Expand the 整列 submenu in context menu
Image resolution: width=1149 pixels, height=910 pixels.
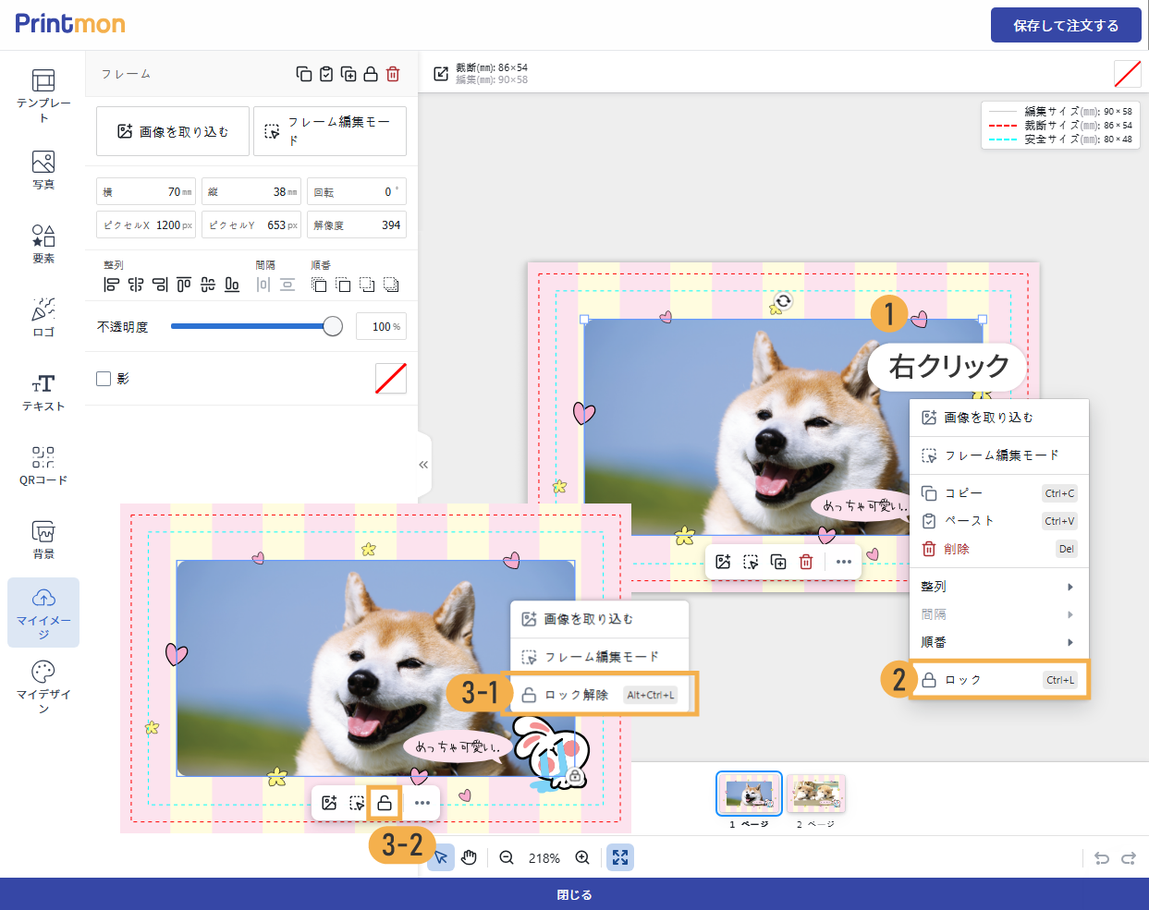(x=998, y=587)
